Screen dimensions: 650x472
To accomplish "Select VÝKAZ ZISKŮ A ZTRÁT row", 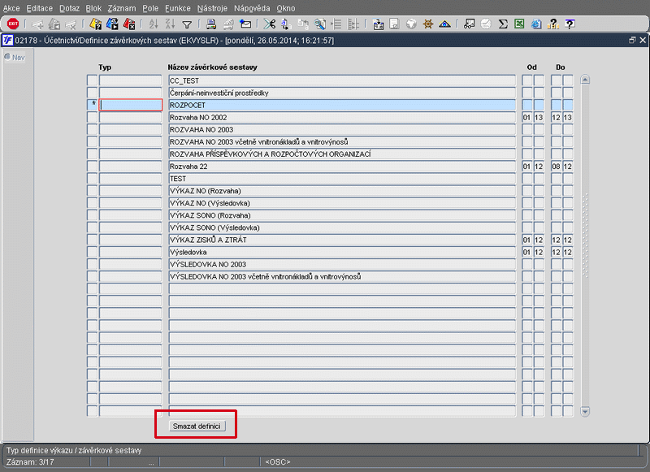I will tap(342, 240).
